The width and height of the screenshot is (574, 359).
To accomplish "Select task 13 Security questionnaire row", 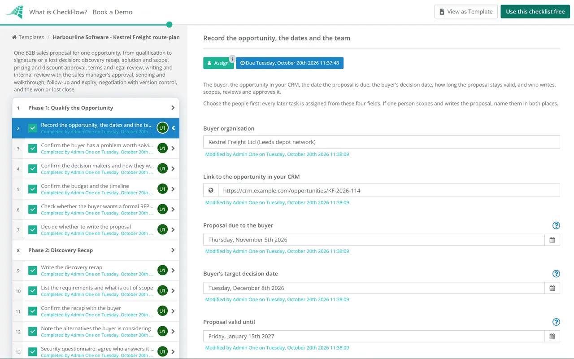I will (x=96, y=352).
